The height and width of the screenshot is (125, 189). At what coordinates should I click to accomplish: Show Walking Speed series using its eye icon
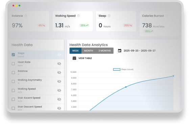coord(59,90)
